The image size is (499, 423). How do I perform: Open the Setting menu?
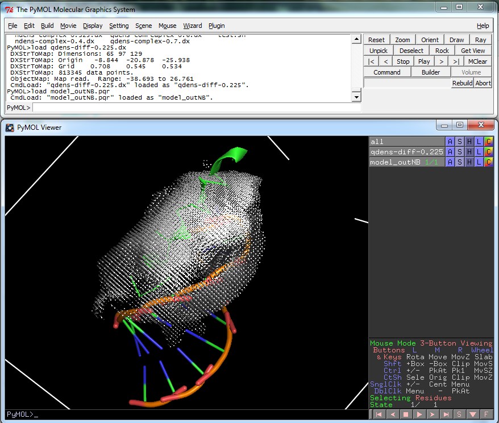tap(119, 26)
